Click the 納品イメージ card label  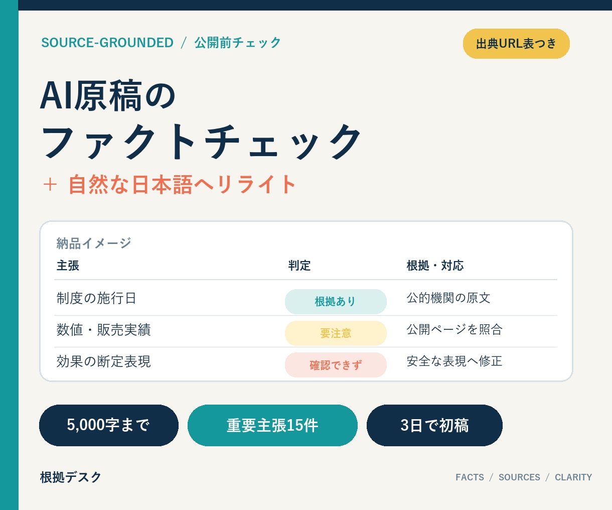point(94,243)
